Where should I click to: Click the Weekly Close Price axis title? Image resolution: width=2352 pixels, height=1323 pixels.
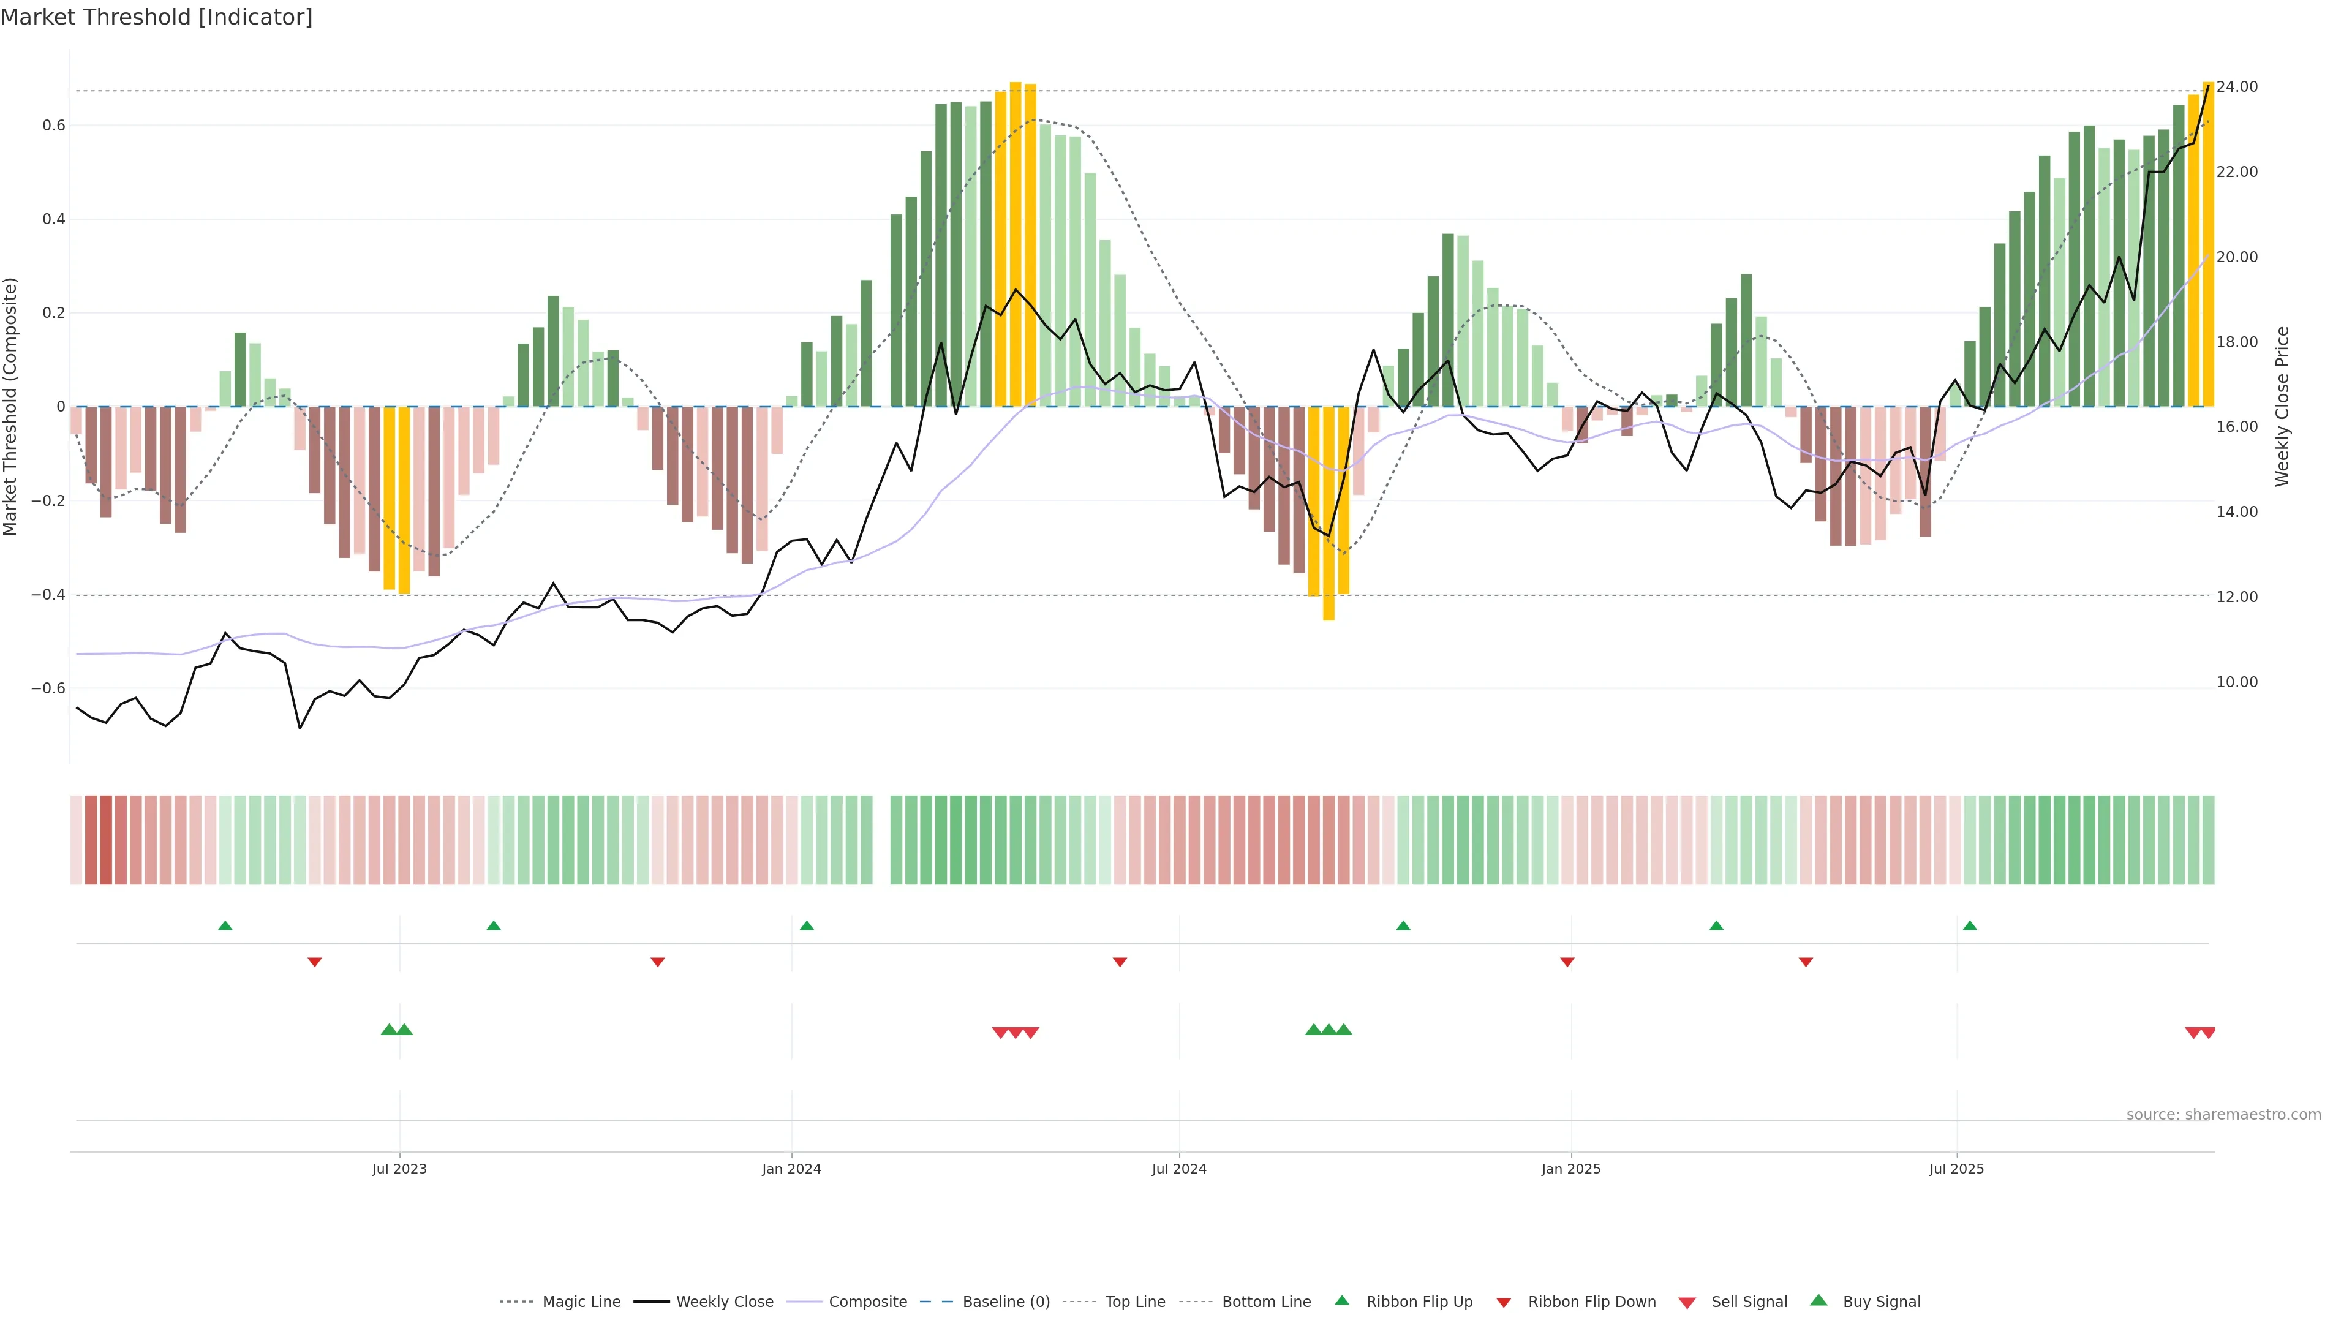2283,406
